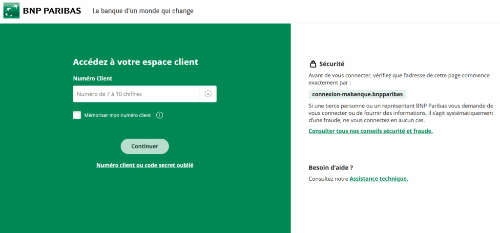
Task: Click the "Accédez à votre espace client" heading
Action: click(x=135, y=62)
